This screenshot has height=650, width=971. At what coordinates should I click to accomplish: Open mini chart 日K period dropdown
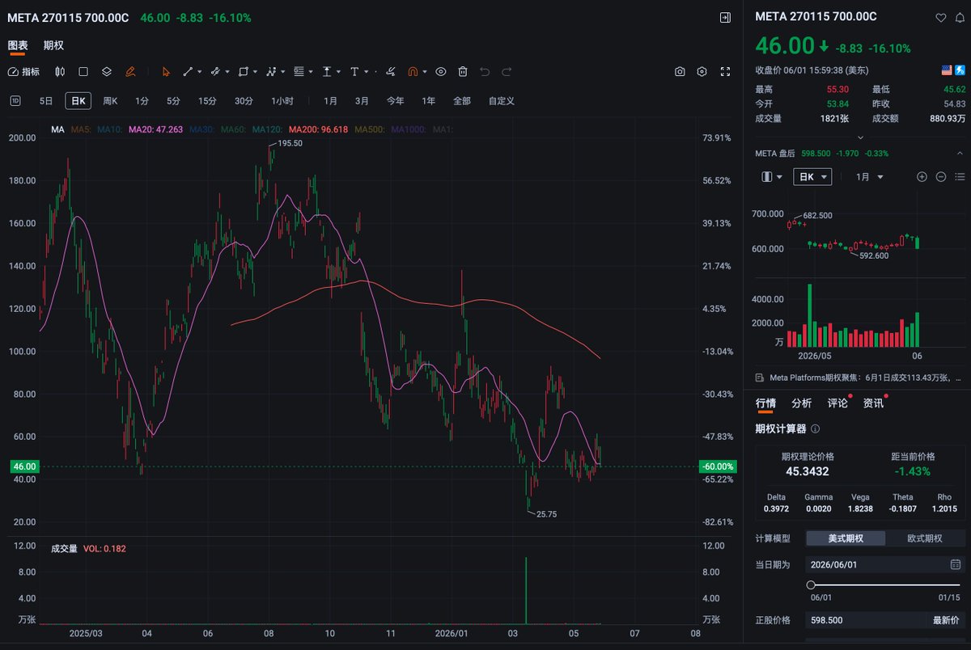click(814, 176)
